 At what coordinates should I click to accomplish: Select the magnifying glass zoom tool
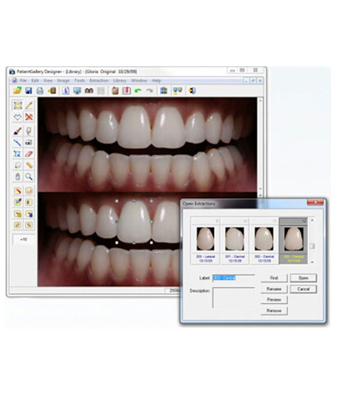29,176
